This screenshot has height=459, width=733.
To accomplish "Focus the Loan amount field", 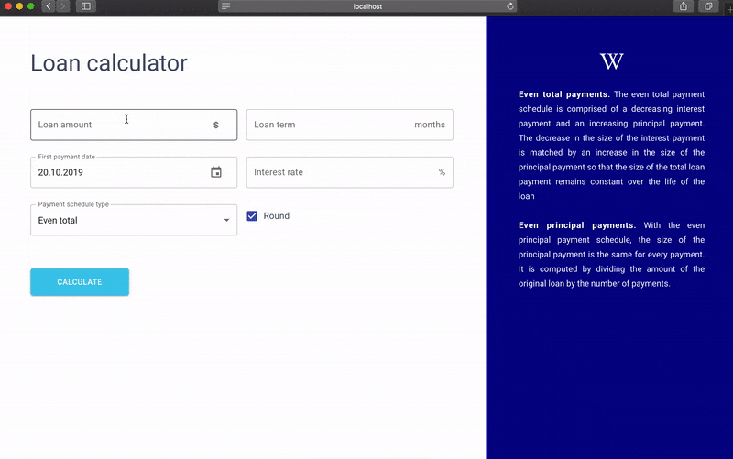I will pyautogui.click(x=134, y=125).
